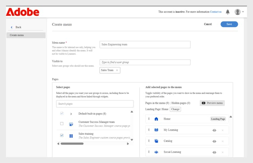Open the user profile avatar menu
Image resolution: width=253 pixels, height=163 pixels.
(x=238, y=12)
